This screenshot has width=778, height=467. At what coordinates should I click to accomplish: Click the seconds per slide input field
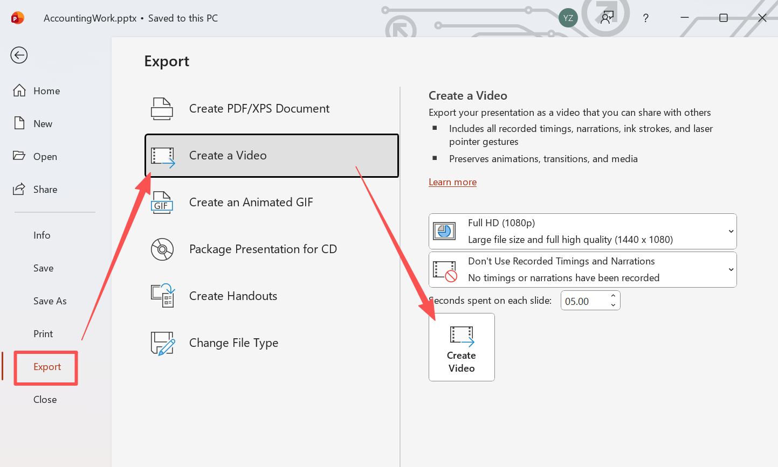pyautogui.click(x=584, y=301)
